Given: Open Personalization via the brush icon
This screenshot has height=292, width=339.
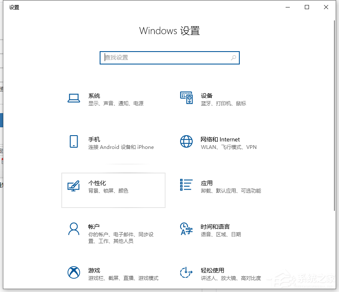Looking at the screenshot, I should [74, 186].
